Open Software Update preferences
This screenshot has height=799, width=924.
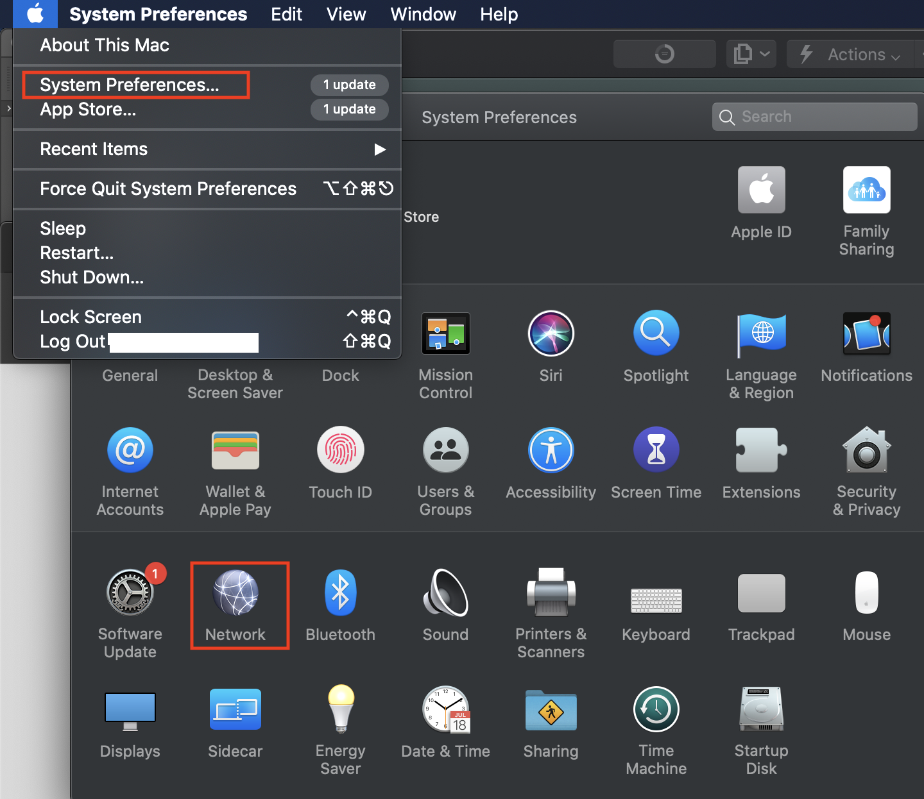coord(130,612)
